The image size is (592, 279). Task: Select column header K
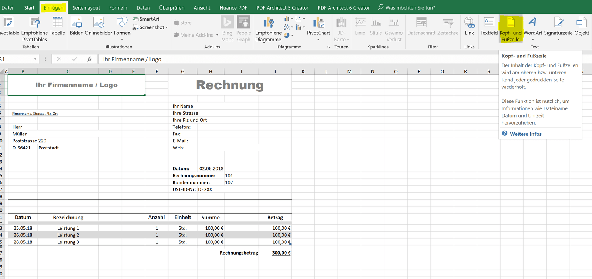point(303,71)
